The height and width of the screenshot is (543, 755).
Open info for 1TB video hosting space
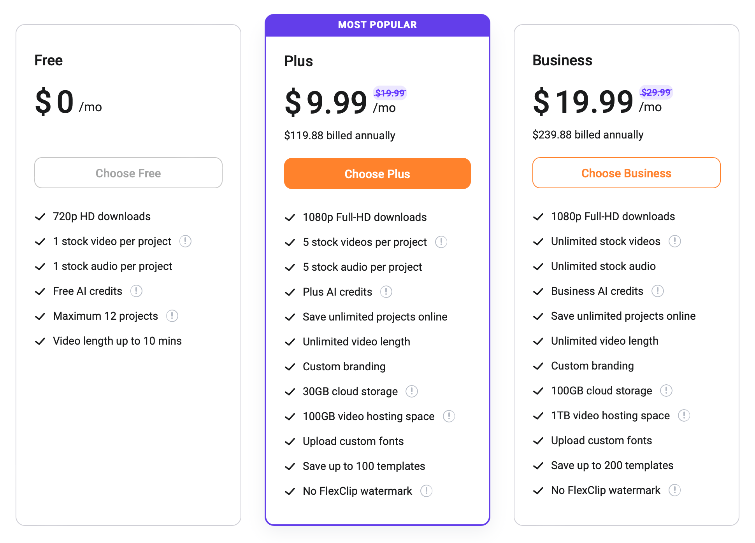pyautogui.click(x=684, y=415)
